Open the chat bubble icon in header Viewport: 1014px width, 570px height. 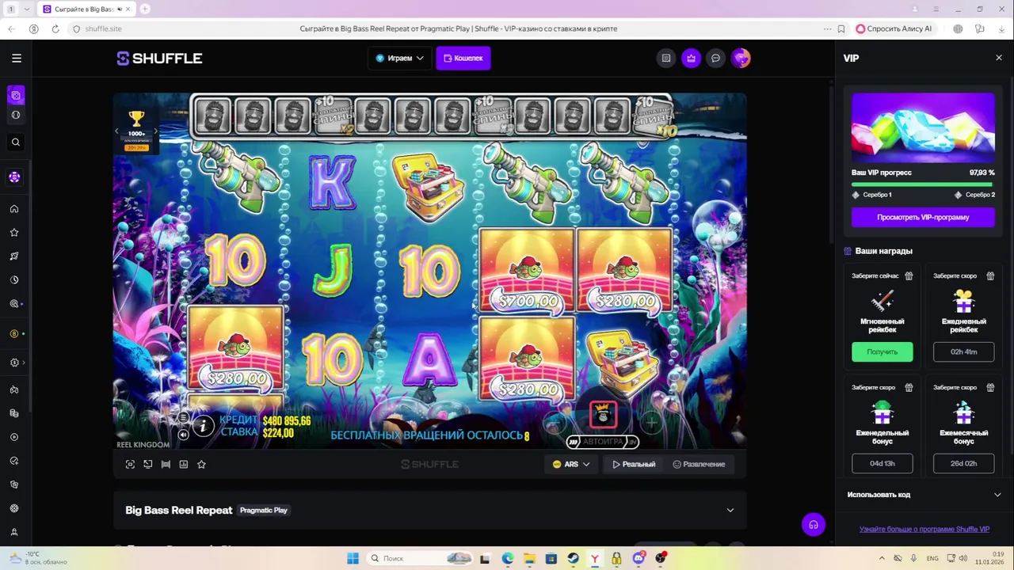point(715,58)
